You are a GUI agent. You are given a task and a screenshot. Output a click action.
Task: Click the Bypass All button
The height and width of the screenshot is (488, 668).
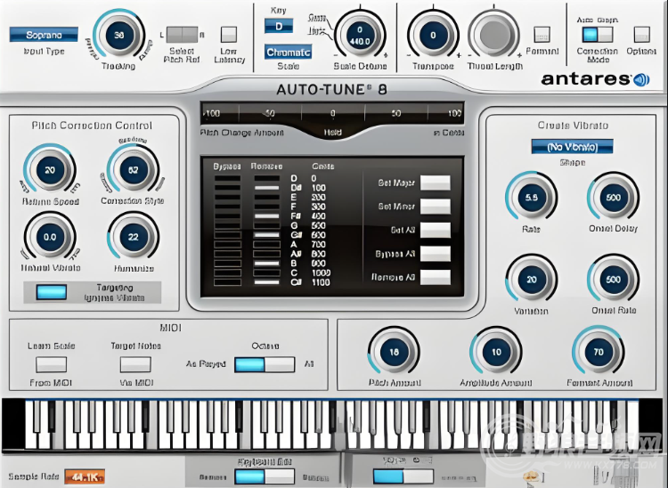[436, 254]
